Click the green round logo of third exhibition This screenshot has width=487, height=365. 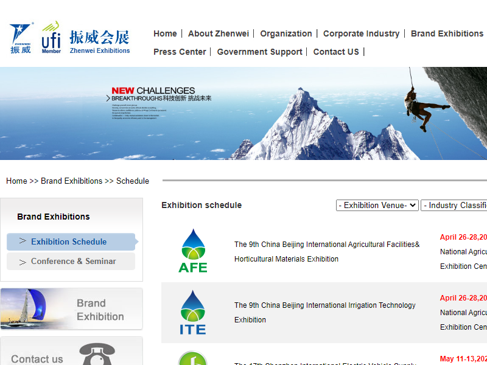tap(193, 358)
